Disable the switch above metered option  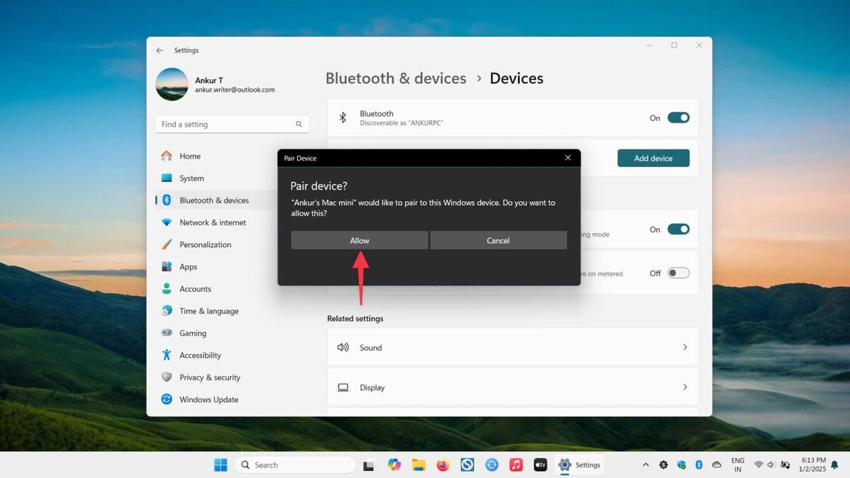(x=678, y=229)
